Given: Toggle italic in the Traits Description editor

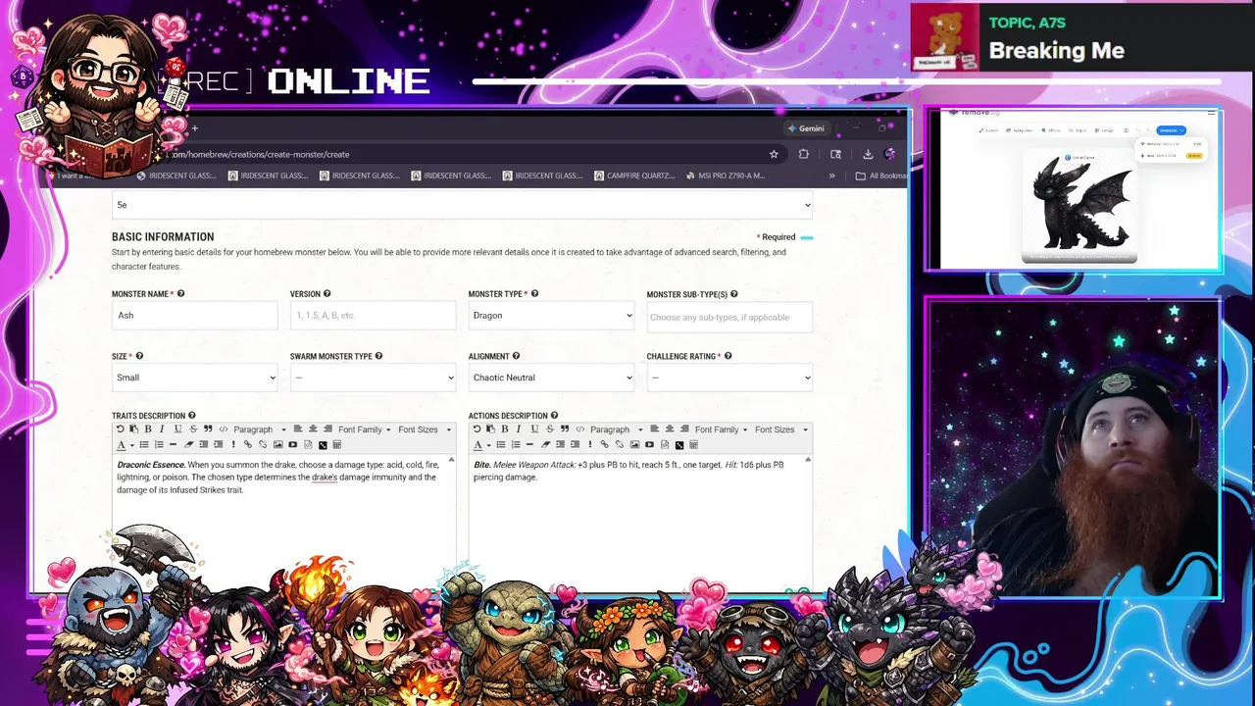Looking at the screenshot, I should (x=162, y=429).
